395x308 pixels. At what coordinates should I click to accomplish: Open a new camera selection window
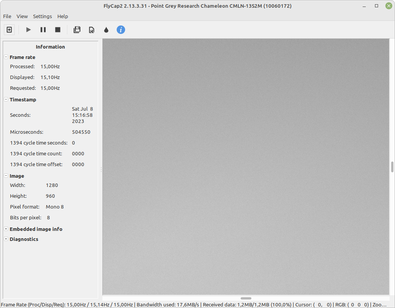[9, 29]
